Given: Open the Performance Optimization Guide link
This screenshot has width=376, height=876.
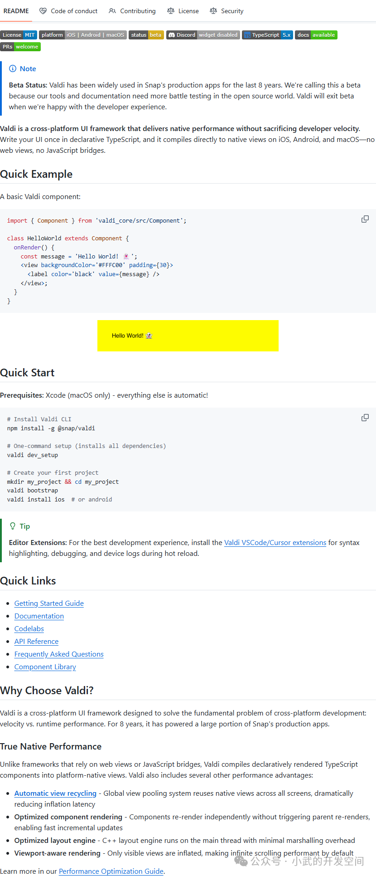Looking at the screenshot, I should 111,871.
